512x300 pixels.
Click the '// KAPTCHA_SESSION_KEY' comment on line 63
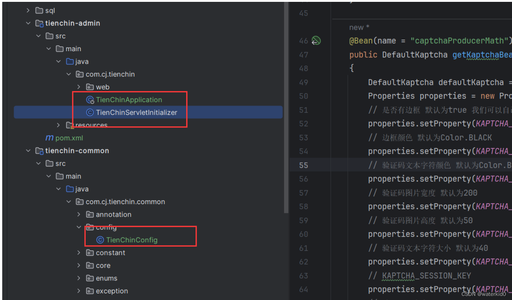pos(420,276)
